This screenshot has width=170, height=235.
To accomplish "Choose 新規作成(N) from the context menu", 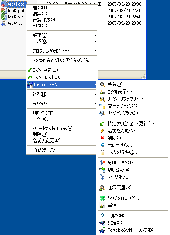I will click(x=62, y=20).
